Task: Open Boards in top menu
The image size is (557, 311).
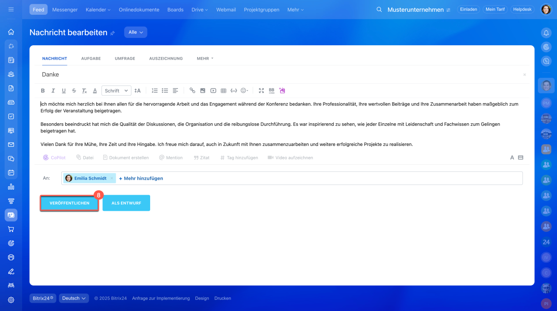Action: coord(175,10)
